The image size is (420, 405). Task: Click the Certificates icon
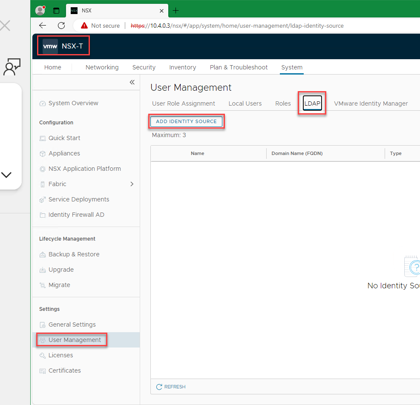point(43,371)
